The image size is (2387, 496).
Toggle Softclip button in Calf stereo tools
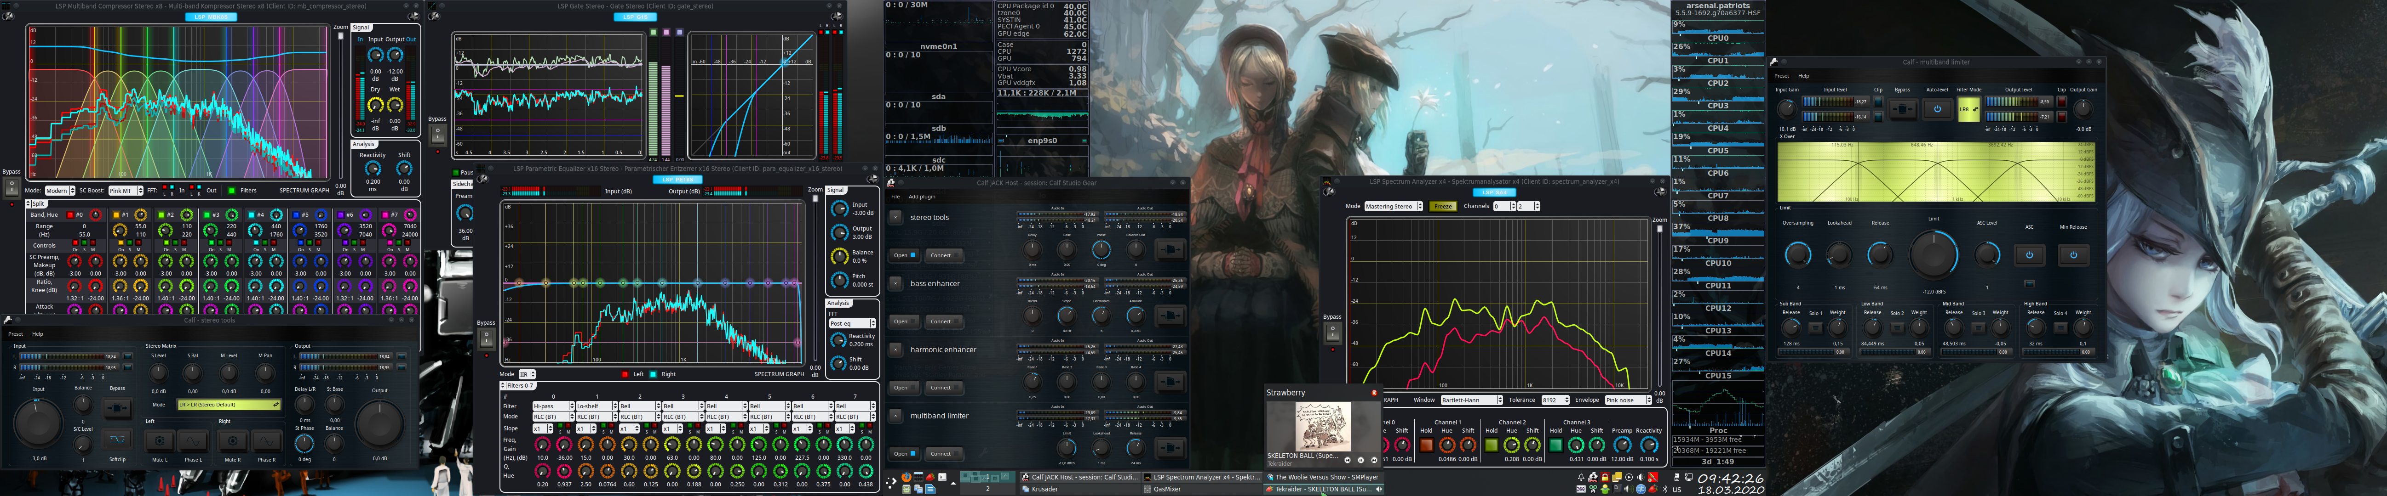click(118, 439)
